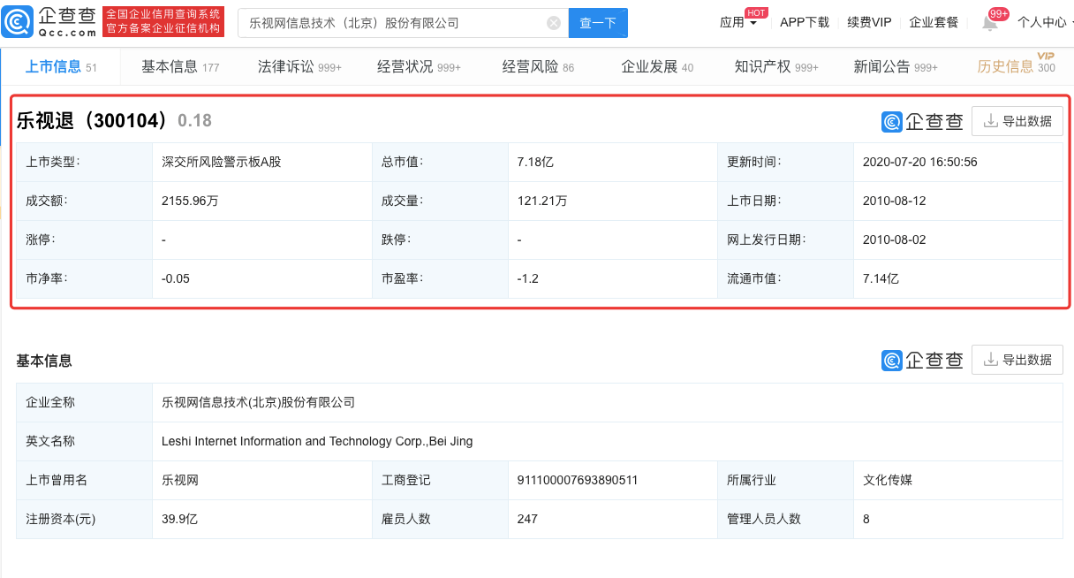Click the 企查查 logo beside 基本信息 export
This screenshot has height=578, width=1074.
(x=922, y=360)
